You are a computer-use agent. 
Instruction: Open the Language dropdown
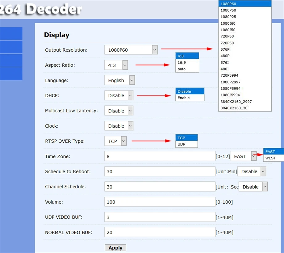(119, 80)
